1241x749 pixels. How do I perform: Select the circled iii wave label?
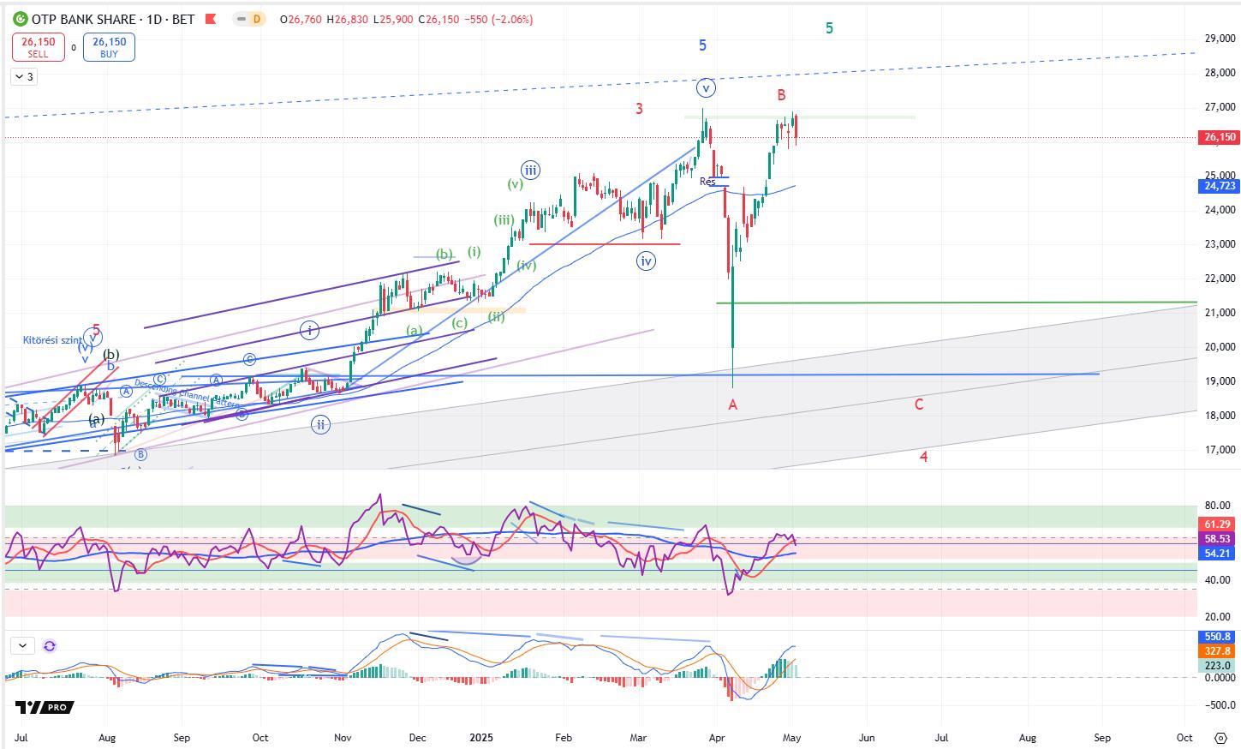click(530, 170)
